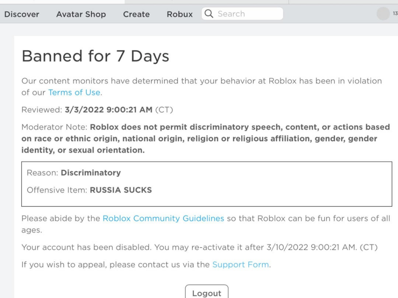Click the account re-activation date sentence

pos(199,247)
